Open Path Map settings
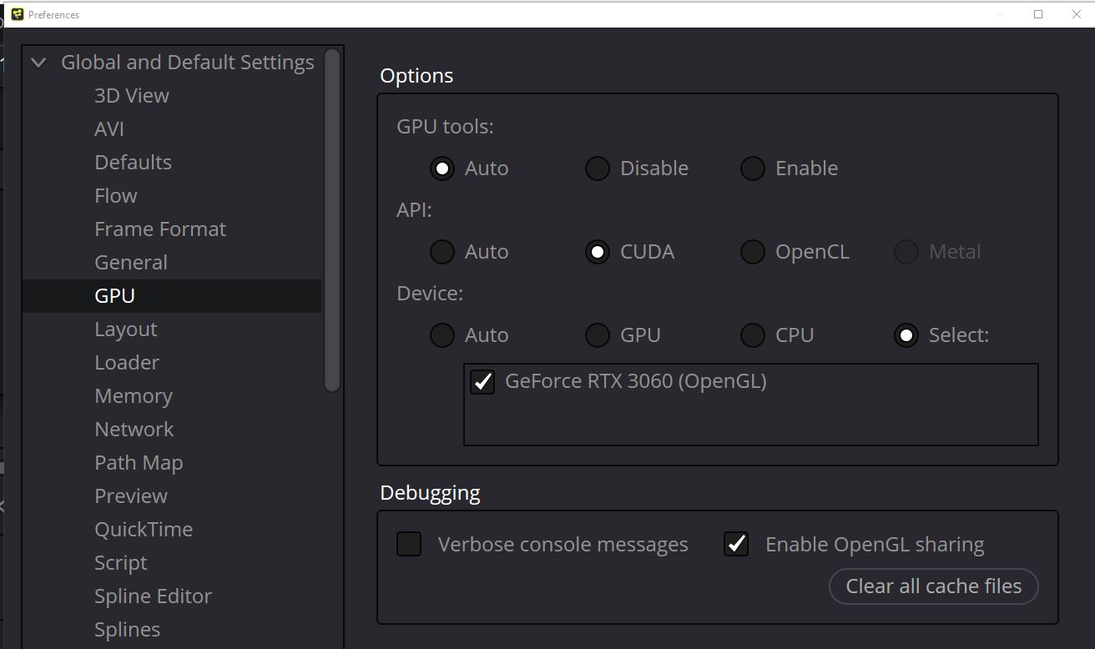The width and height of the screenshot is (1095, 649). pyautogui.click(x=139, y=463)
